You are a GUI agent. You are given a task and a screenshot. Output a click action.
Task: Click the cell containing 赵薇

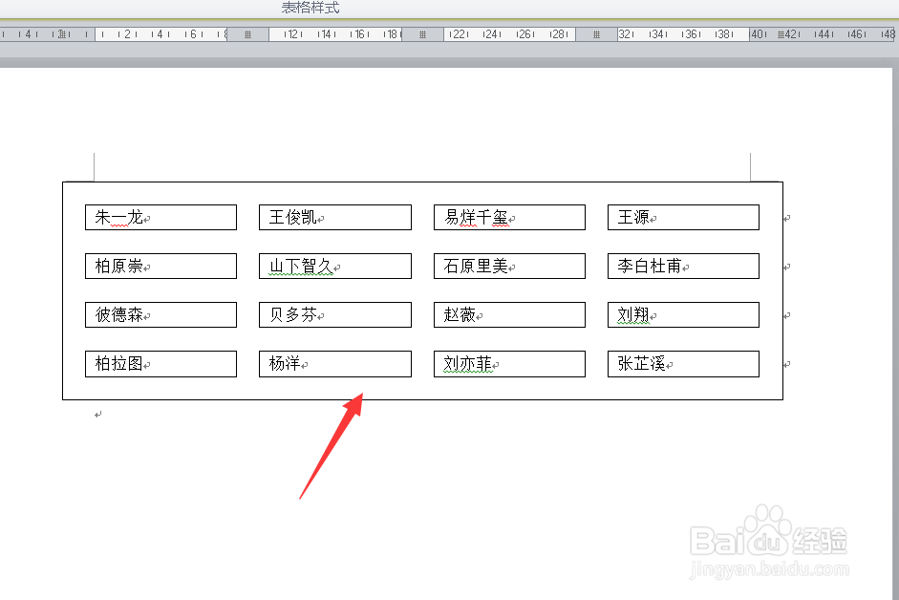click(x=509, y=315)
